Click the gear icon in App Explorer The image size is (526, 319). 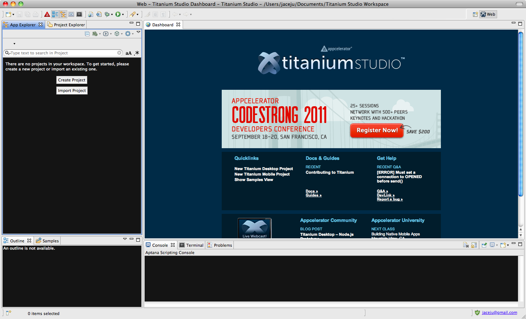pyautogui.click(x=127, y=34)
